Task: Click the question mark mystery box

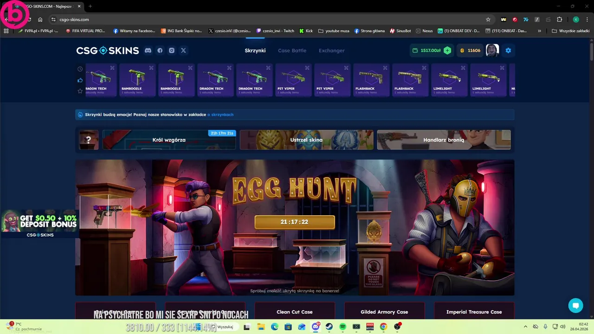Action: tap(89, 140)
